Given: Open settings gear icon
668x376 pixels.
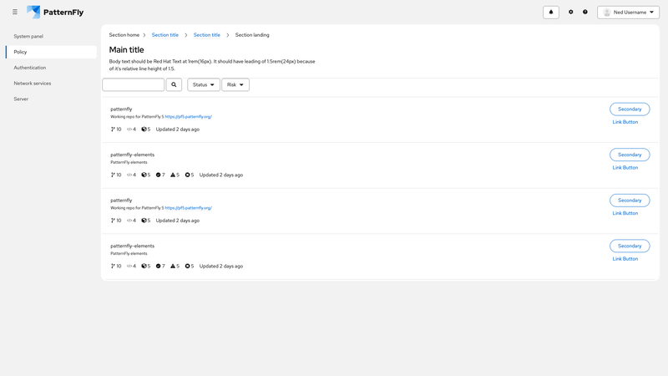Looking at the screenshot, I should [571, 12].
